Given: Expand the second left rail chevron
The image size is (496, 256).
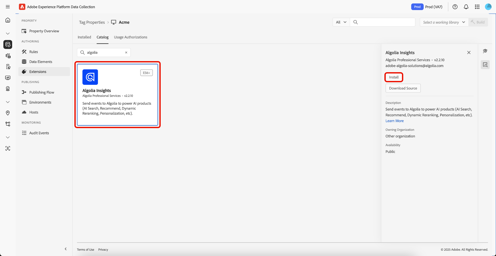Looking at the screenshot, I should [8, 102].
